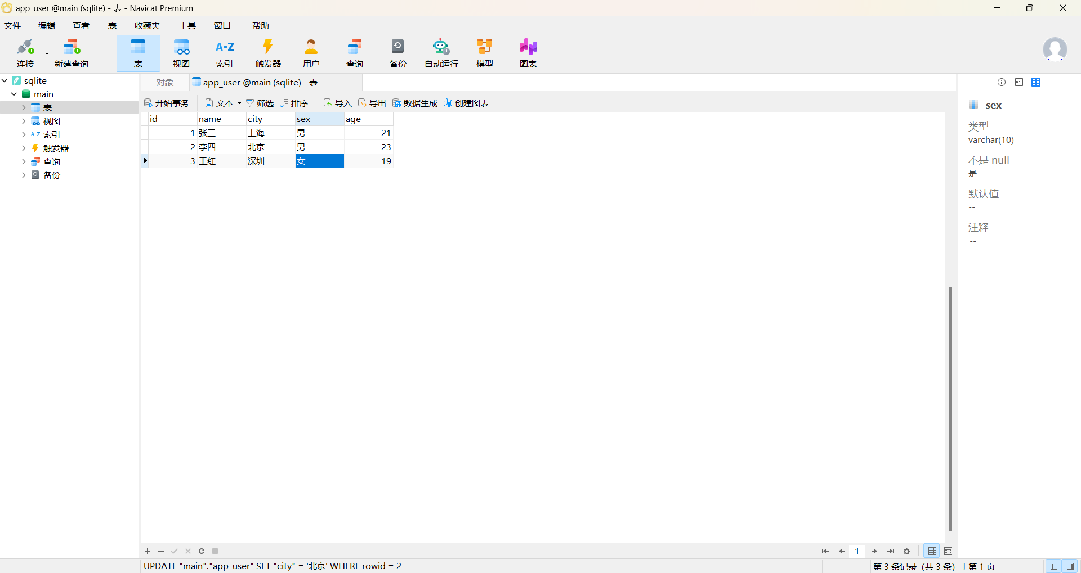This screenshot has height=573, width=1081.
Task: Refresh the table data
Action: pos(202,551)
